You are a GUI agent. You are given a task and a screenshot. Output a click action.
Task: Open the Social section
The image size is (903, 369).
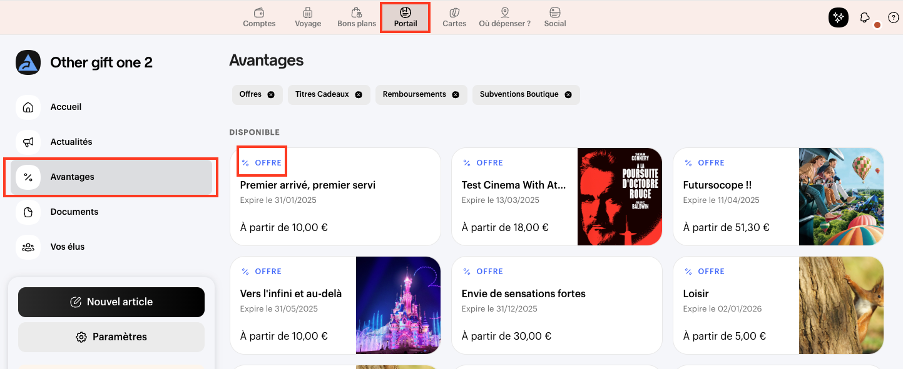click(x=554, y=17)
